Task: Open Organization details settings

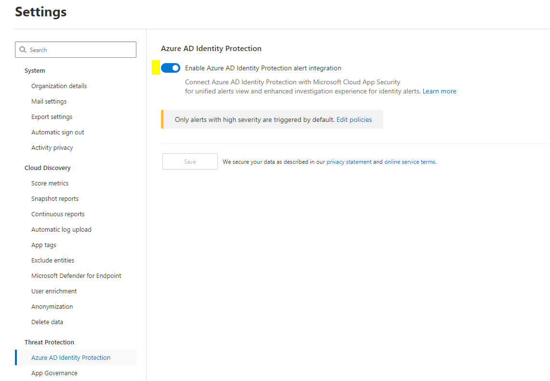Action: 59,86
